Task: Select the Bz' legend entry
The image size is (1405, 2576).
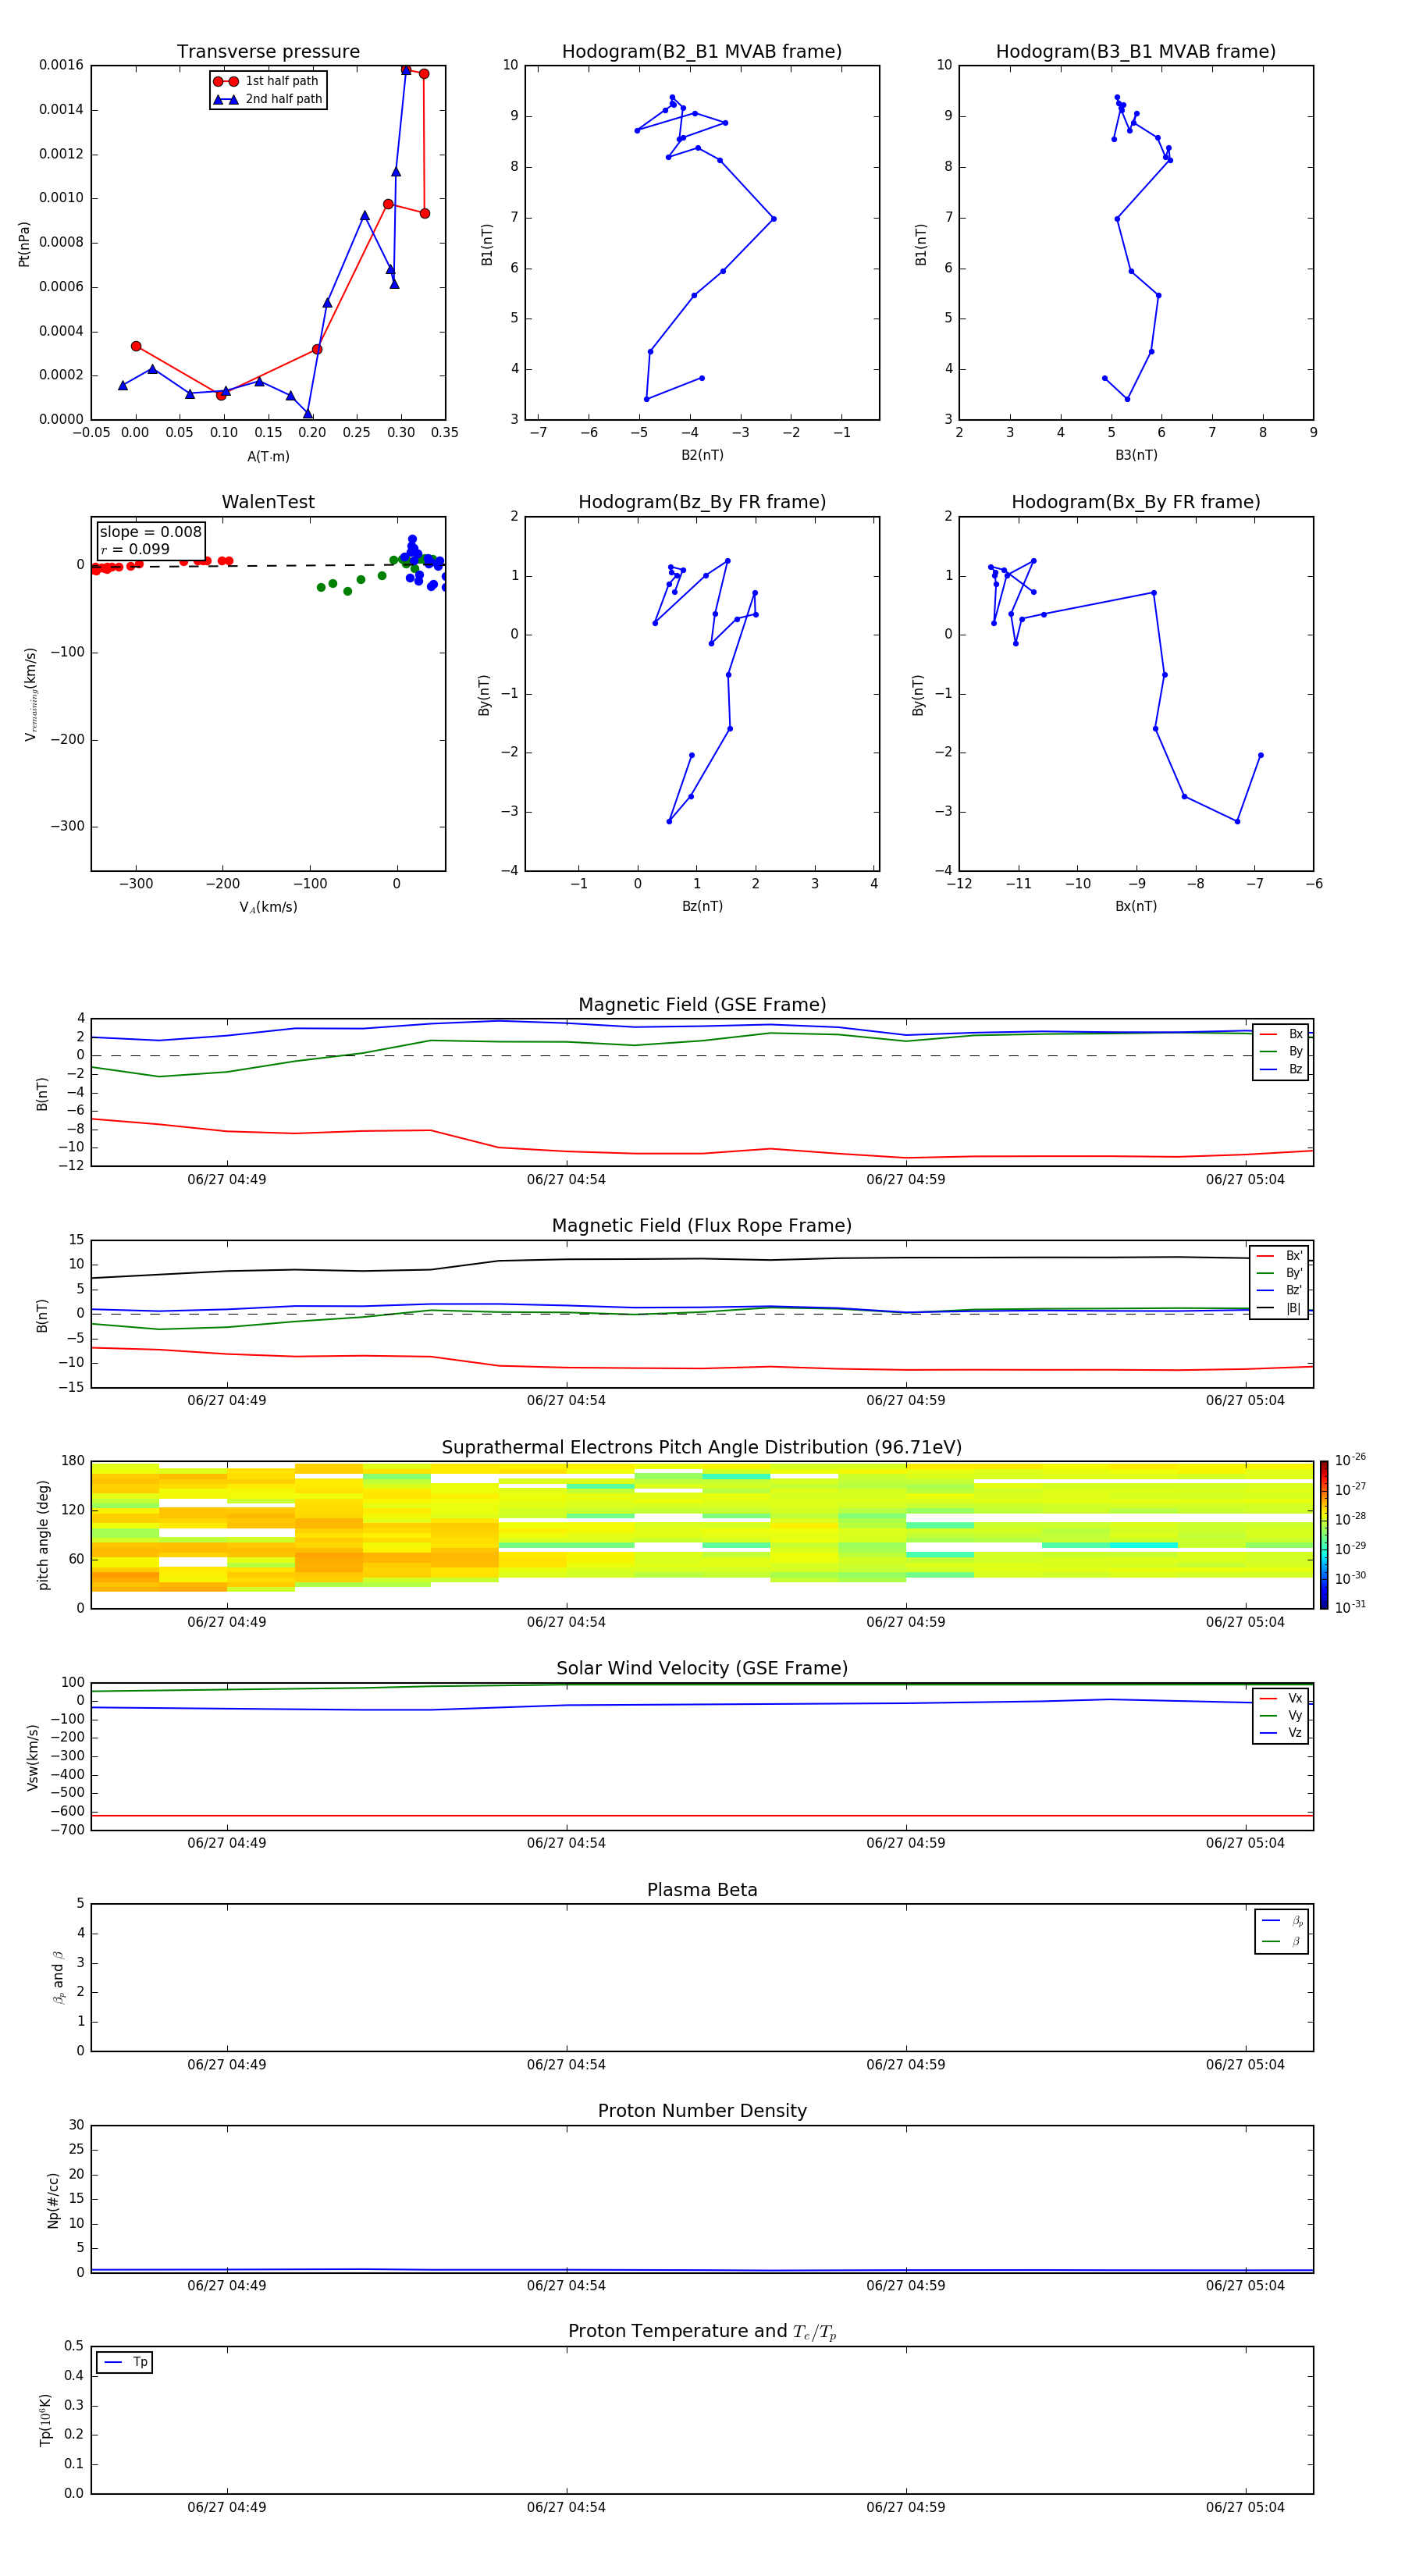Action: [1279, 1290]
